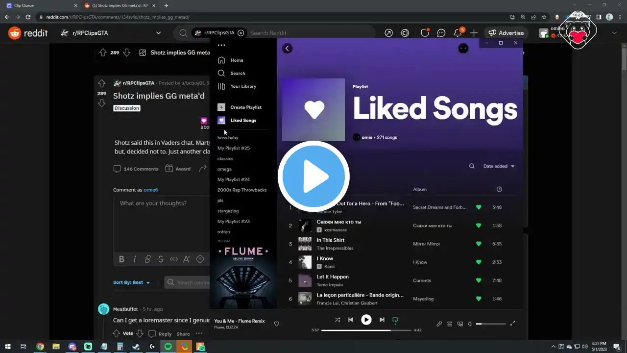The image size is (627, 353).
Task: Unlike the song In This Shirt
Action: click(x=479, y=244)
